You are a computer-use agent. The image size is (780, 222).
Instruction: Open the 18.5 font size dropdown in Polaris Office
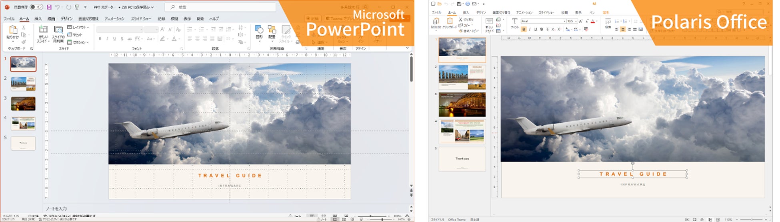pyautogui.click(x=572, y=21)
